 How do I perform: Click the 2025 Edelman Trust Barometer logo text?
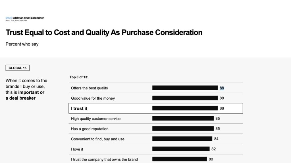tap(25, 18)
